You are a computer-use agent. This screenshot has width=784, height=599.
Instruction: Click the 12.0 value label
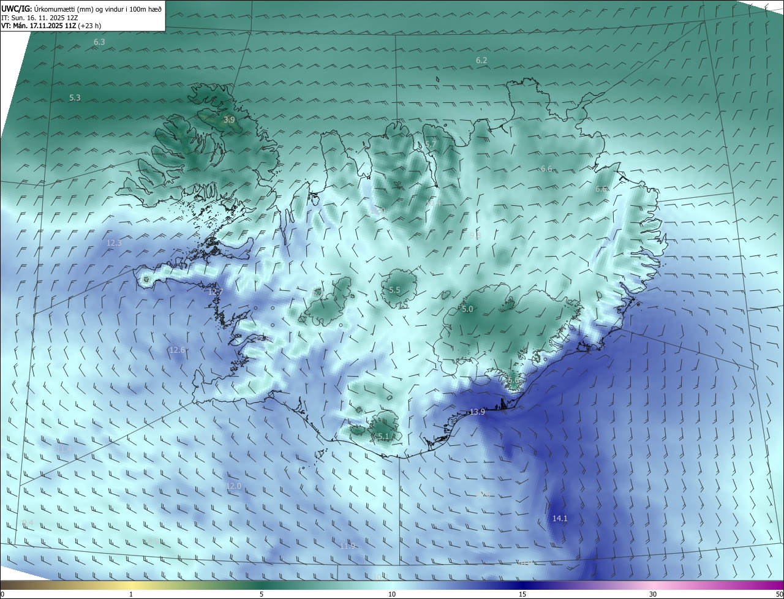click(x=233, y=486)
